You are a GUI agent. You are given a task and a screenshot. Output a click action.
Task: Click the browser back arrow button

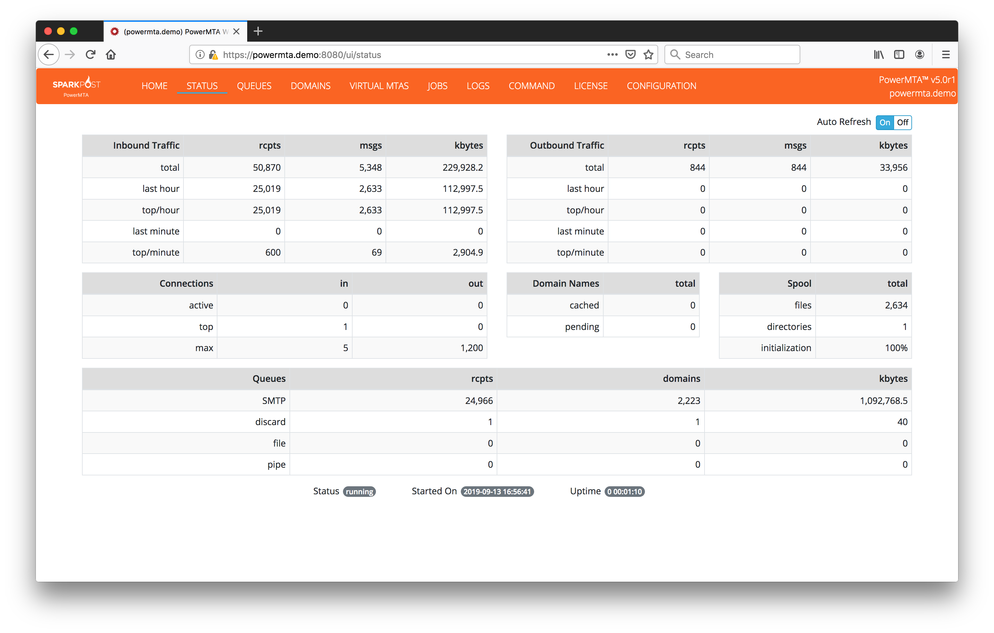tap(49, 54)
